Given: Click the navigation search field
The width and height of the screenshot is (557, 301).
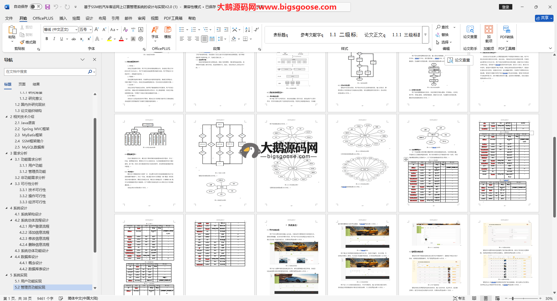Looking at the screenshot, I should coord(46,72).
